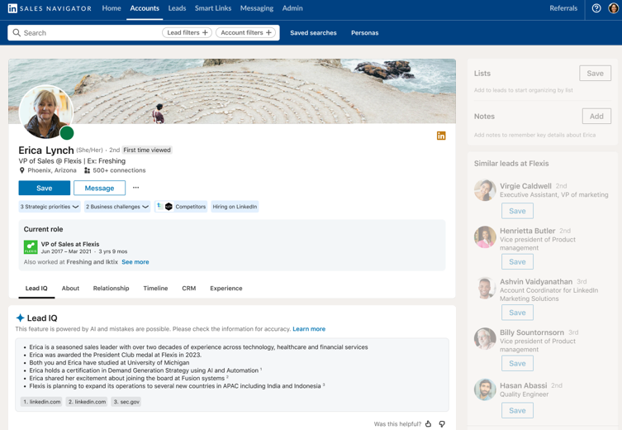Screen dimensions: 622x430
Task: Click the Competitors logo icon
Action: click(x=164, y=207)
